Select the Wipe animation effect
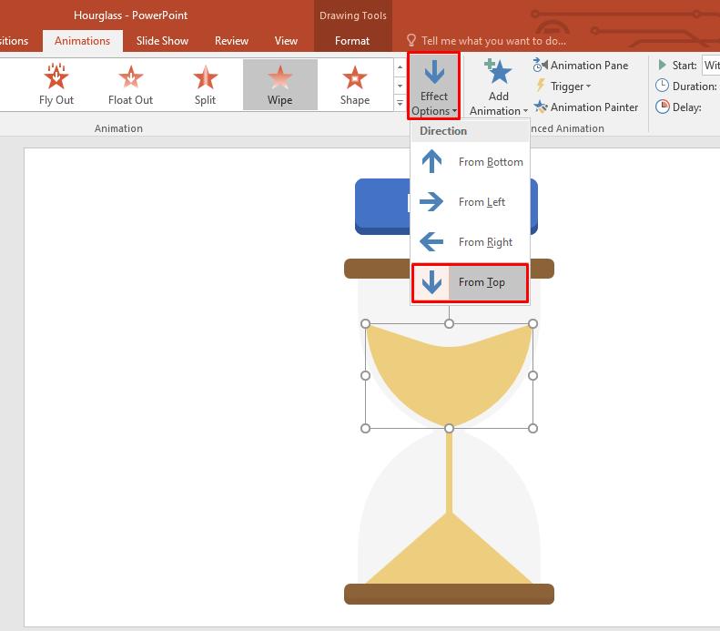Image resolution: width=720 pixels, height=631 pixels. click(x=280, y=85)
